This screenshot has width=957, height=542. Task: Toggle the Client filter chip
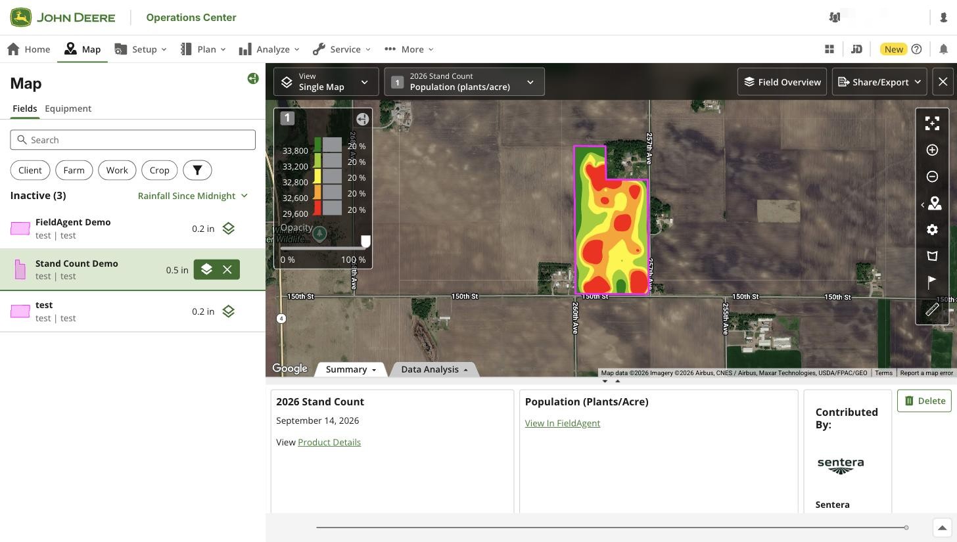(30, 170)
